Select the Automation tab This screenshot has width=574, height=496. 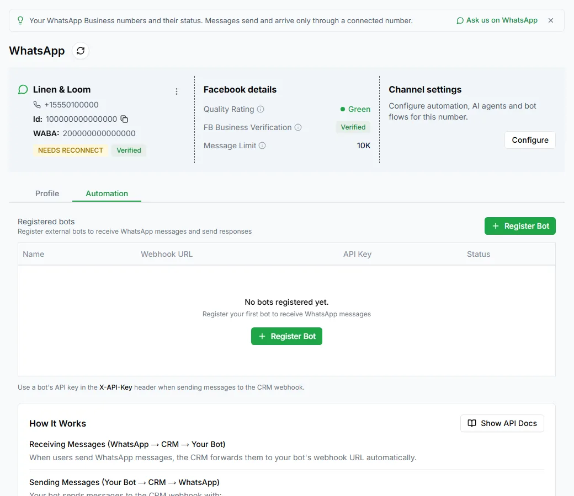[x=107, y=193]
